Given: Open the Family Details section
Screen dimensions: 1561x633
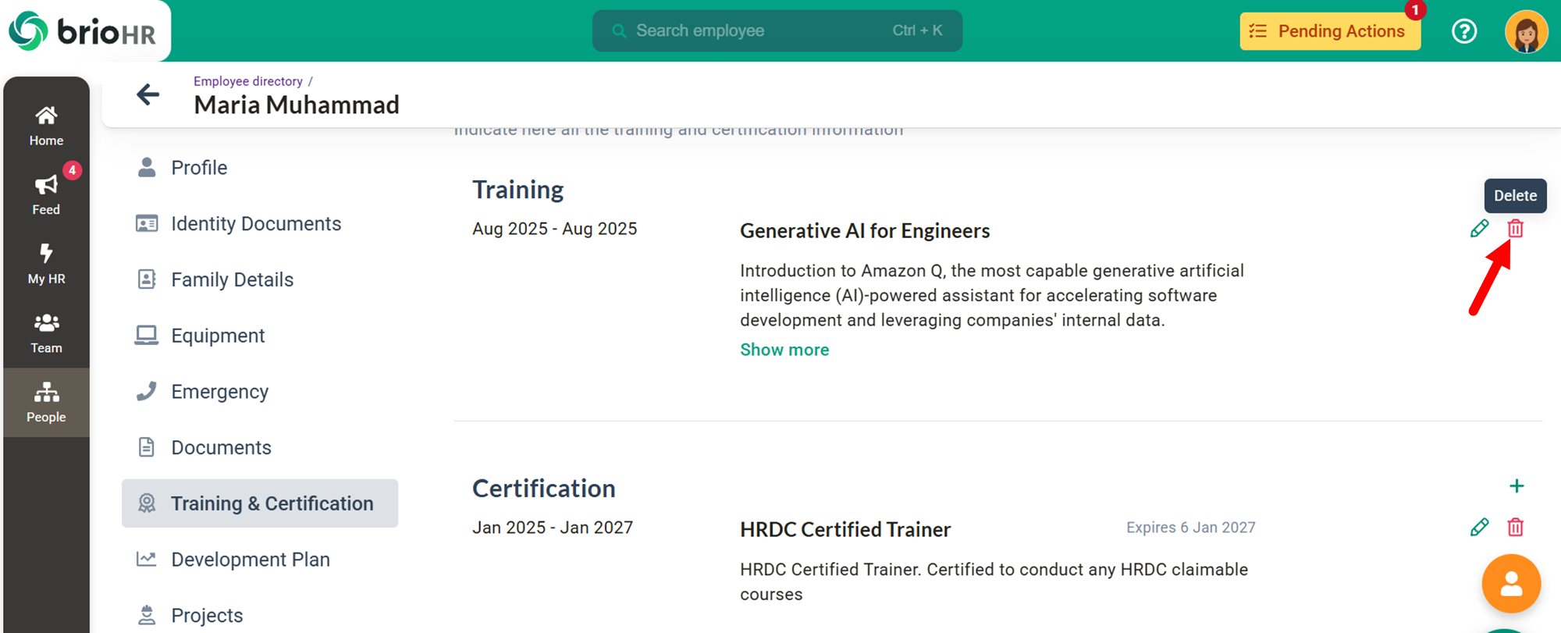Looking at the screenshot, I should 232,279.
